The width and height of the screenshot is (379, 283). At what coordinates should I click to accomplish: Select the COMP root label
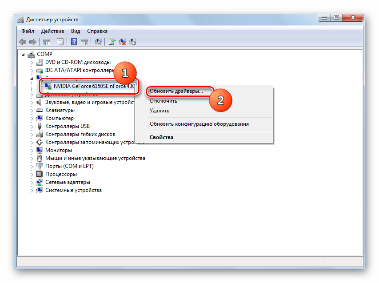[x=44, y=54]
